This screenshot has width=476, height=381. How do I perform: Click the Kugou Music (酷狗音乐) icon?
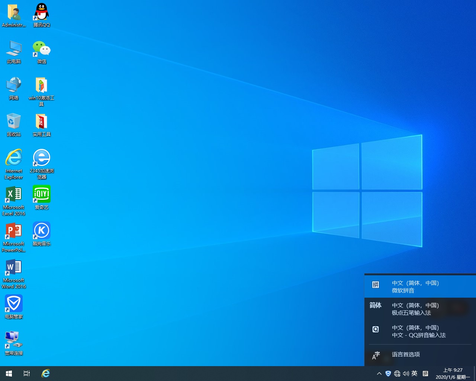tap(41, 231)
